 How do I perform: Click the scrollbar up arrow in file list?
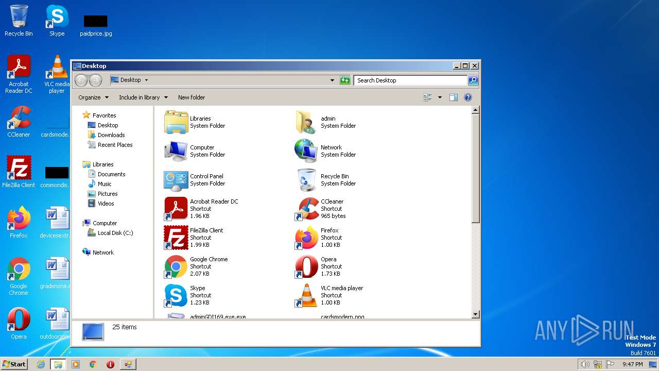point(476,110)
